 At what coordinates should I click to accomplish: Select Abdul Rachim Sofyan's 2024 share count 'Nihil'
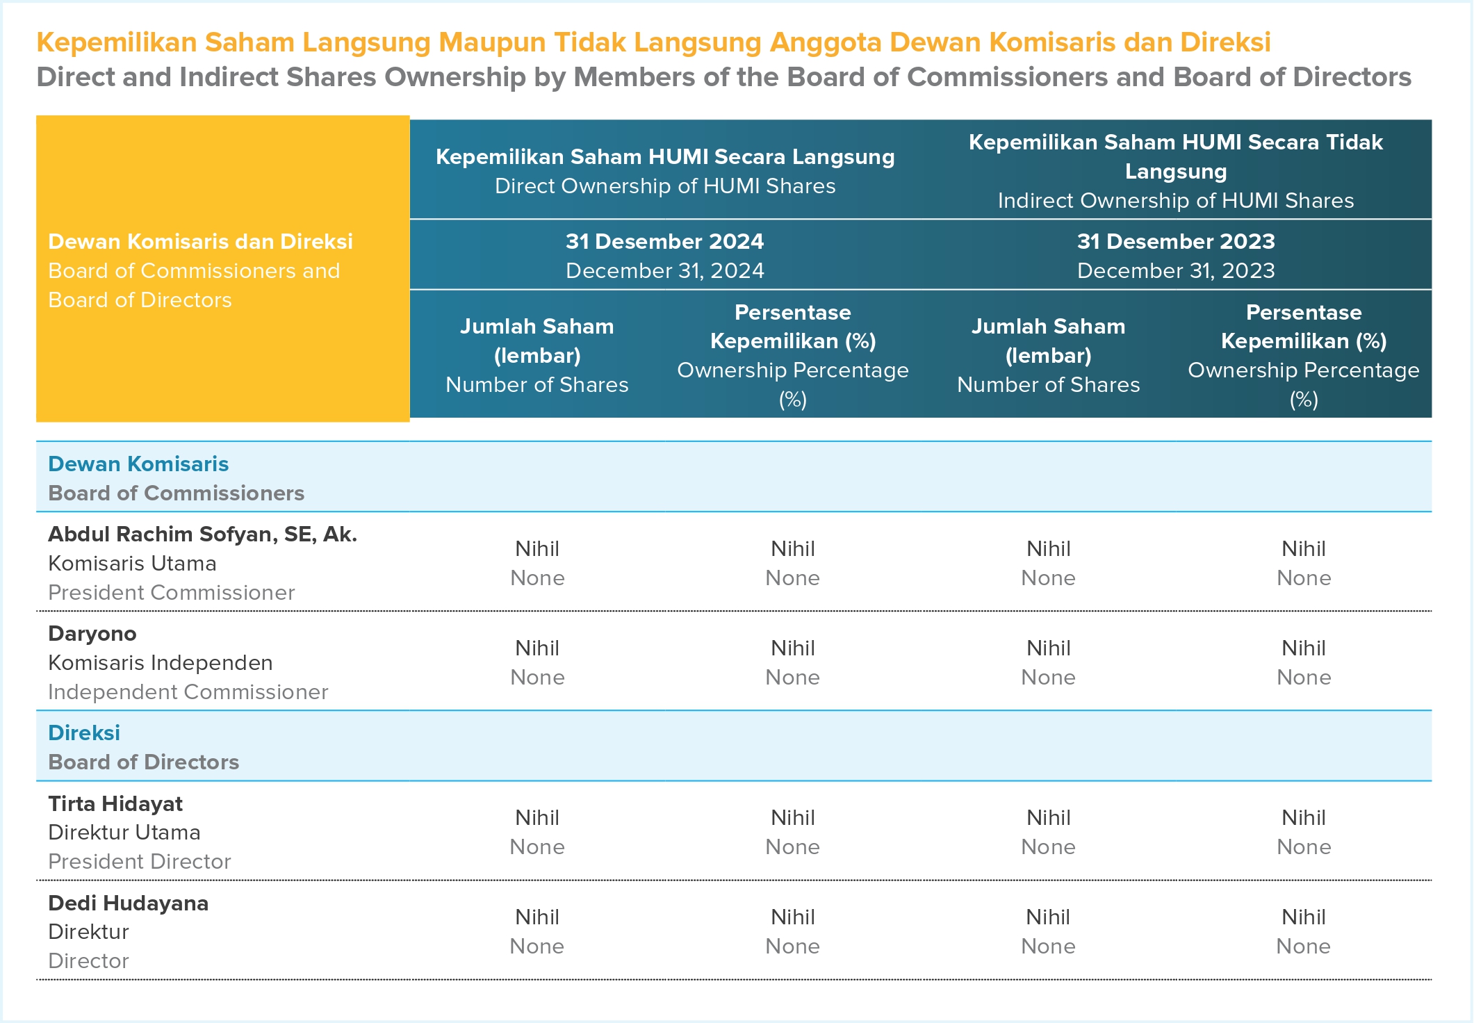click(537, 549)
